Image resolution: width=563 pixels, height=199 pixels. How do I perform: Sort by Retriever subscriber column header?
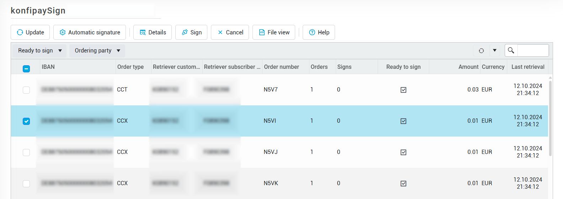(232, 67)
